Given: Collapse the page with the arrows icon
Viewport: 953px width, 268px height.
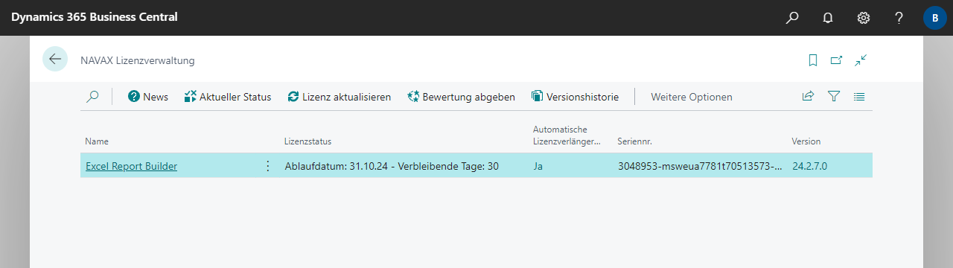Looking at the screenshot, I should coord(861,60).
